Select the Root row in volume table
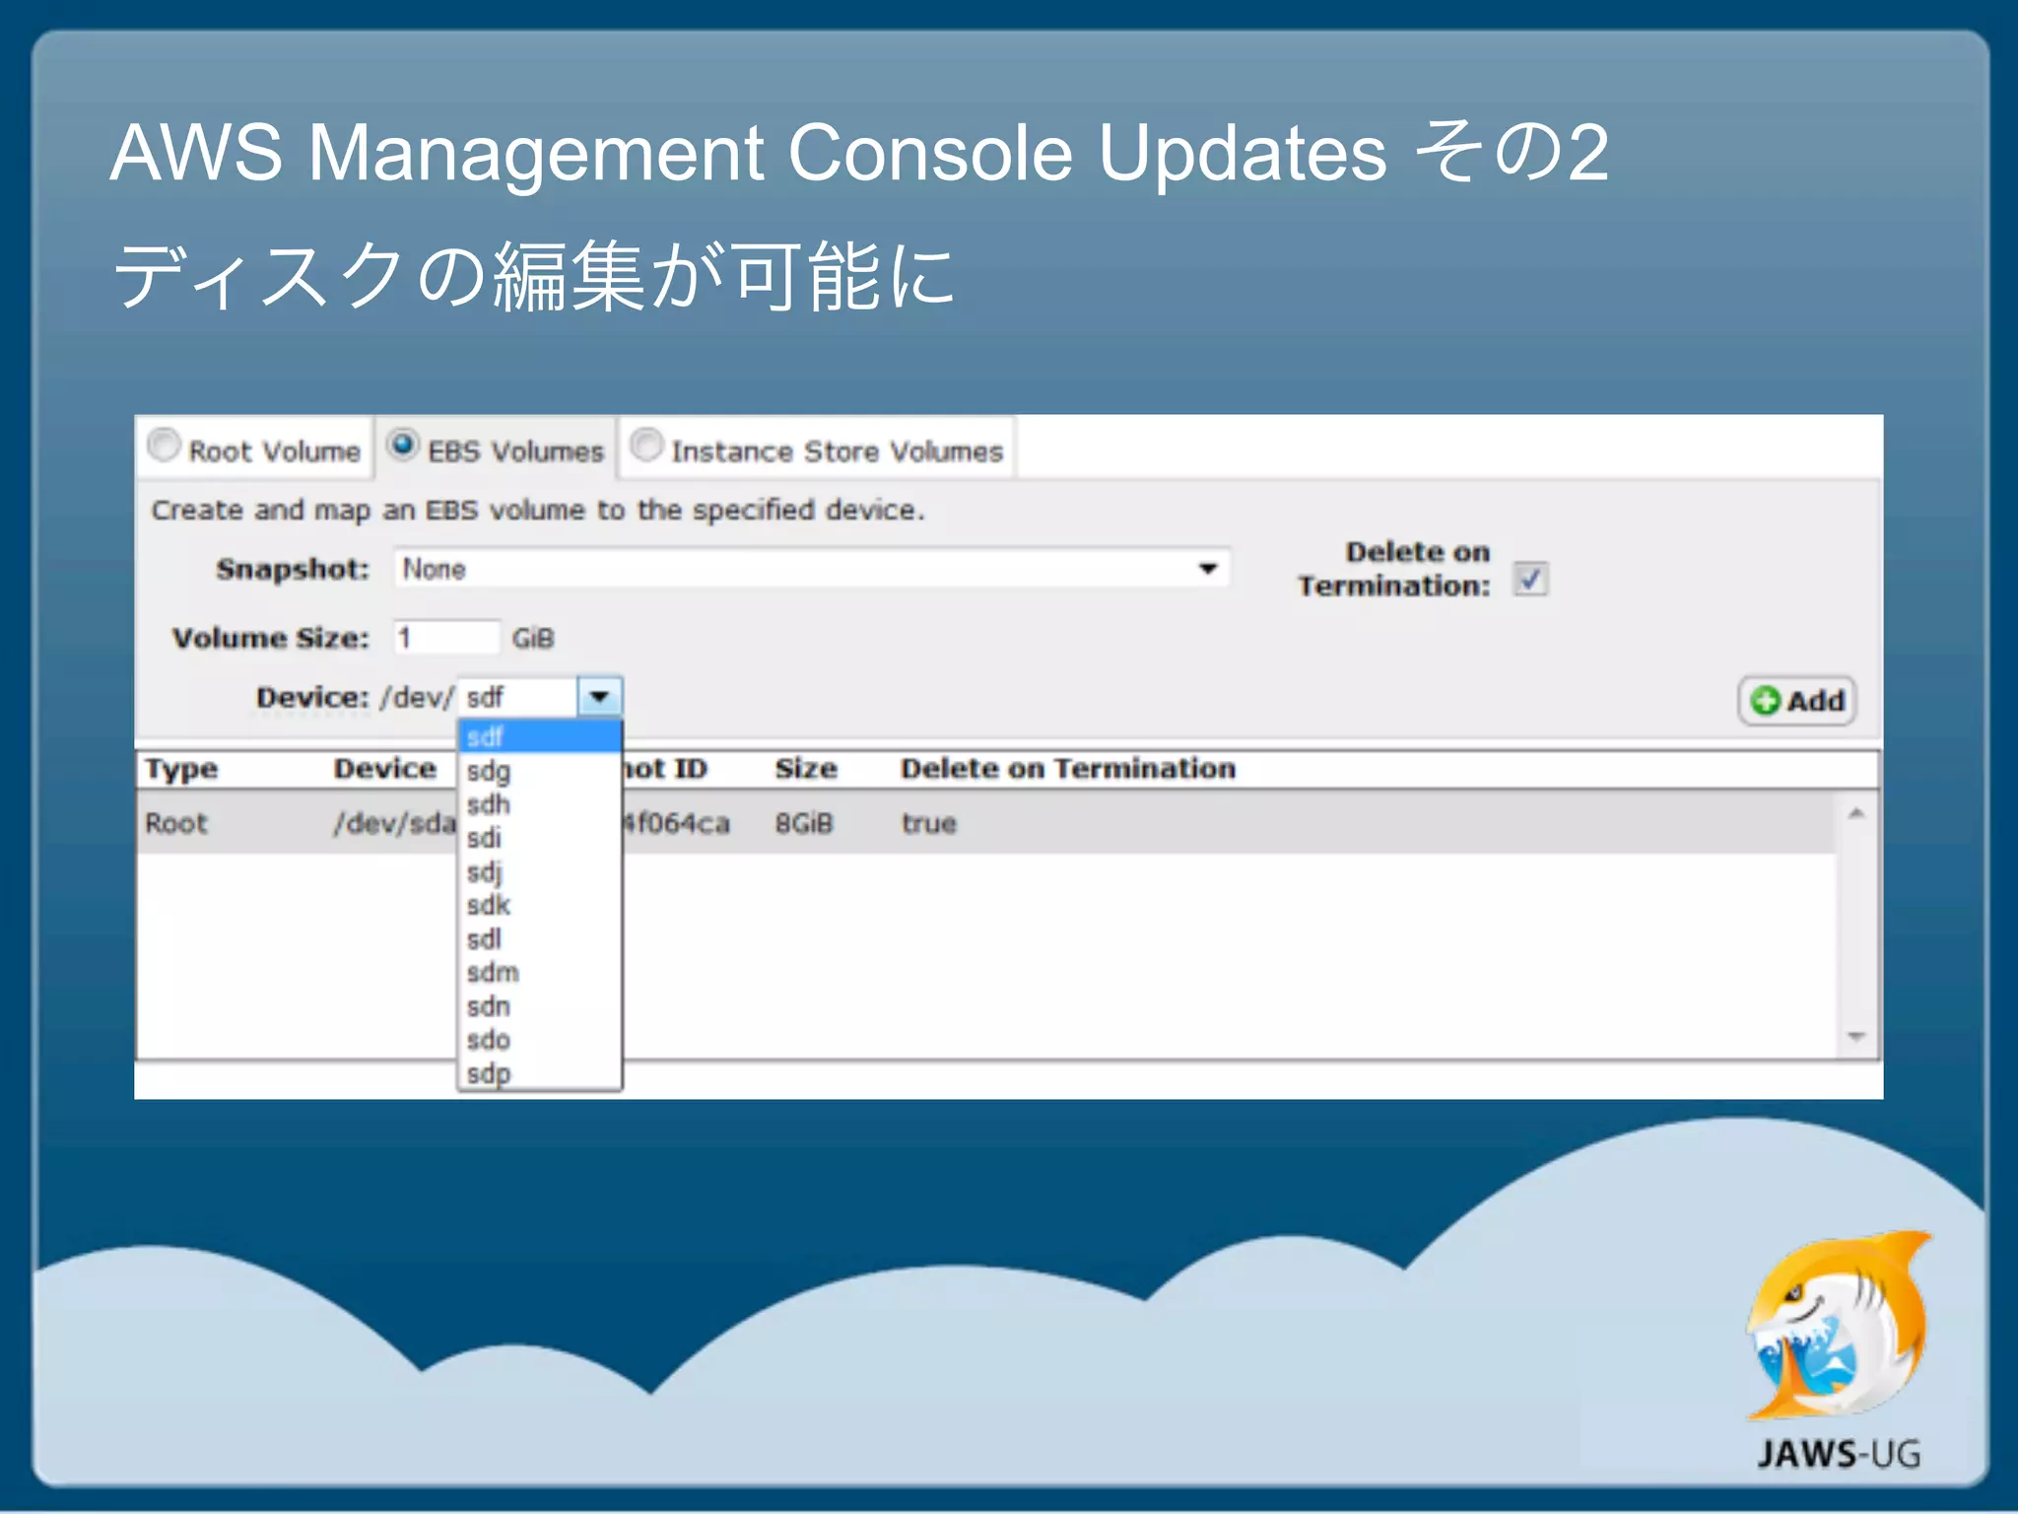The height and width of the screenshot is (1514, 2018). (984, 823)
